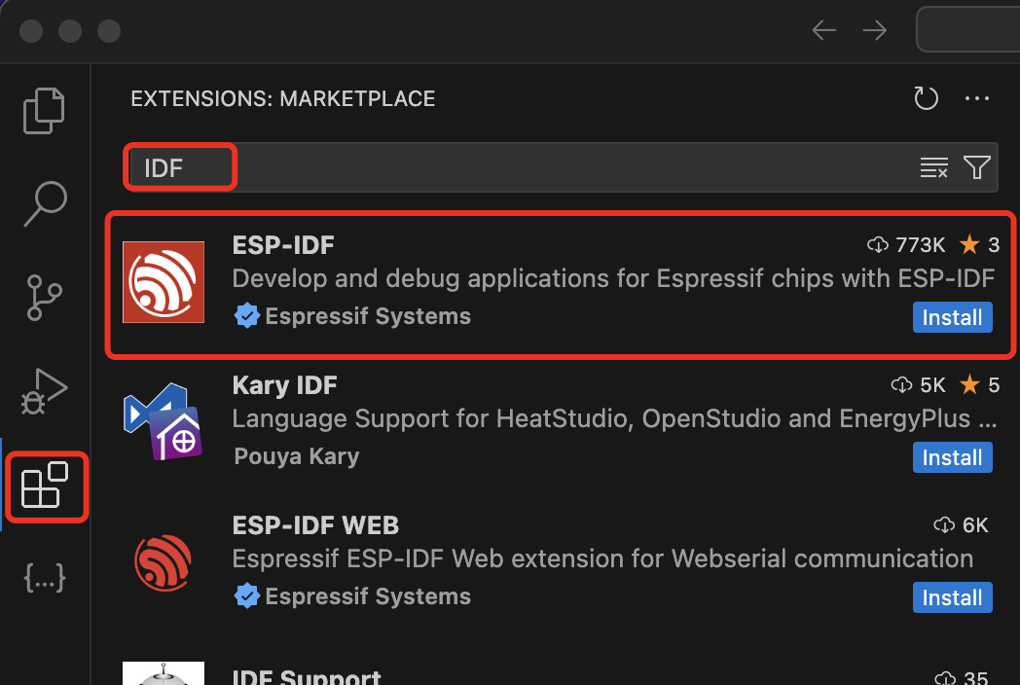
Task: Clear the extensions search results
Action: point(933,167)
